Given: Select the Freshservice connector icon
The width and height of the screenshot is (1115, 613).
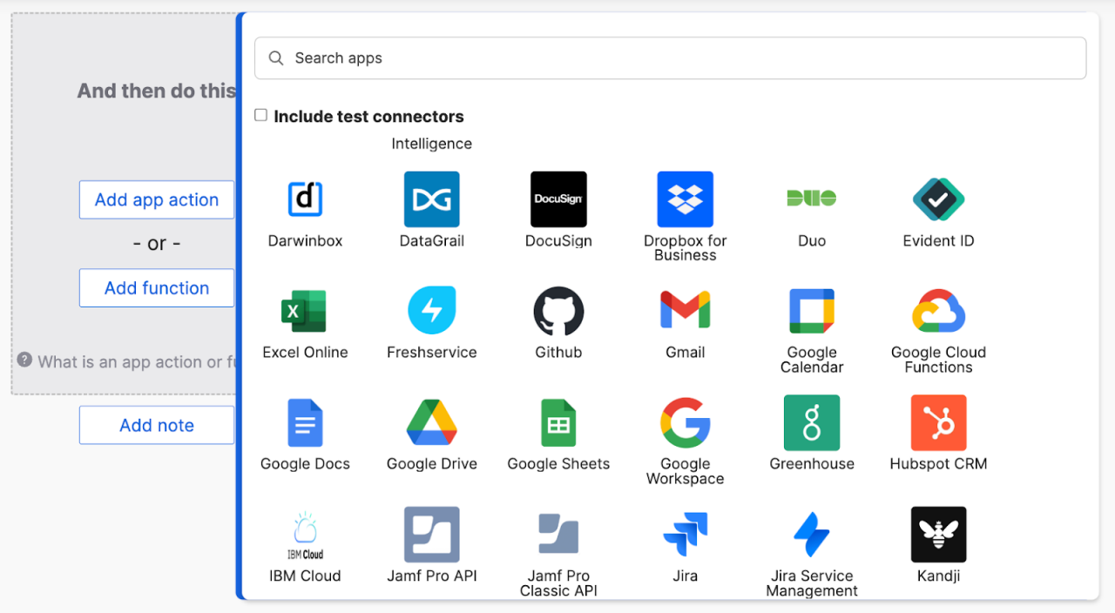Looking at the screenshot, I should pos(432,310).
